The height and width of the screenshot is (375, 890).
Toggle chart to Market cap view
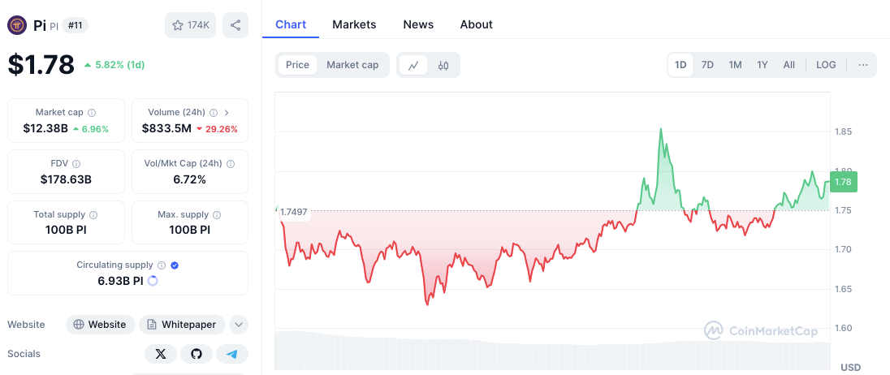coord(352,65)
